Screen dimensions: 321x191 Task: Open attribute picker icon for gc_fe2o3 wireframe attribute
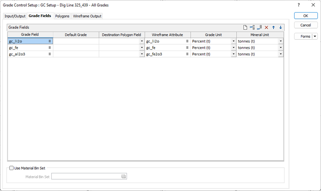pyautogui.click(x=187, y=54)
